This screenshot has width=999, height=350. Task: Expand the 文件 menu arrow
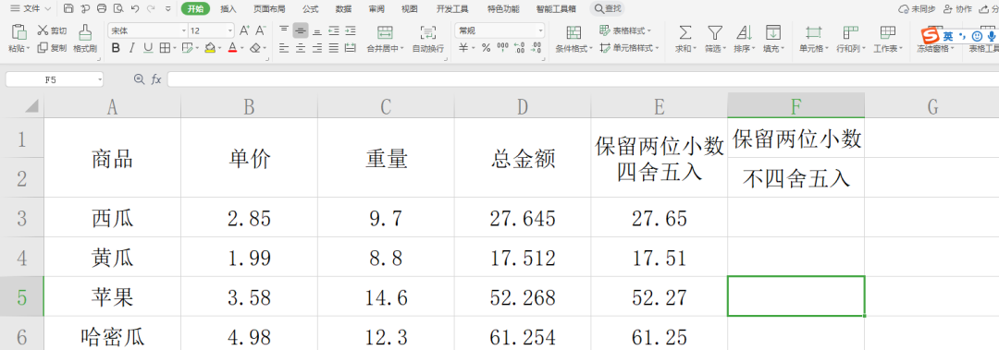(x=48, y=9)
